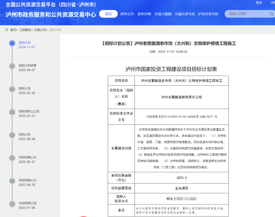Open 泸宜共享专区 menu item
This screenshot has height=217, width=275.
click(x=208, y=14)
